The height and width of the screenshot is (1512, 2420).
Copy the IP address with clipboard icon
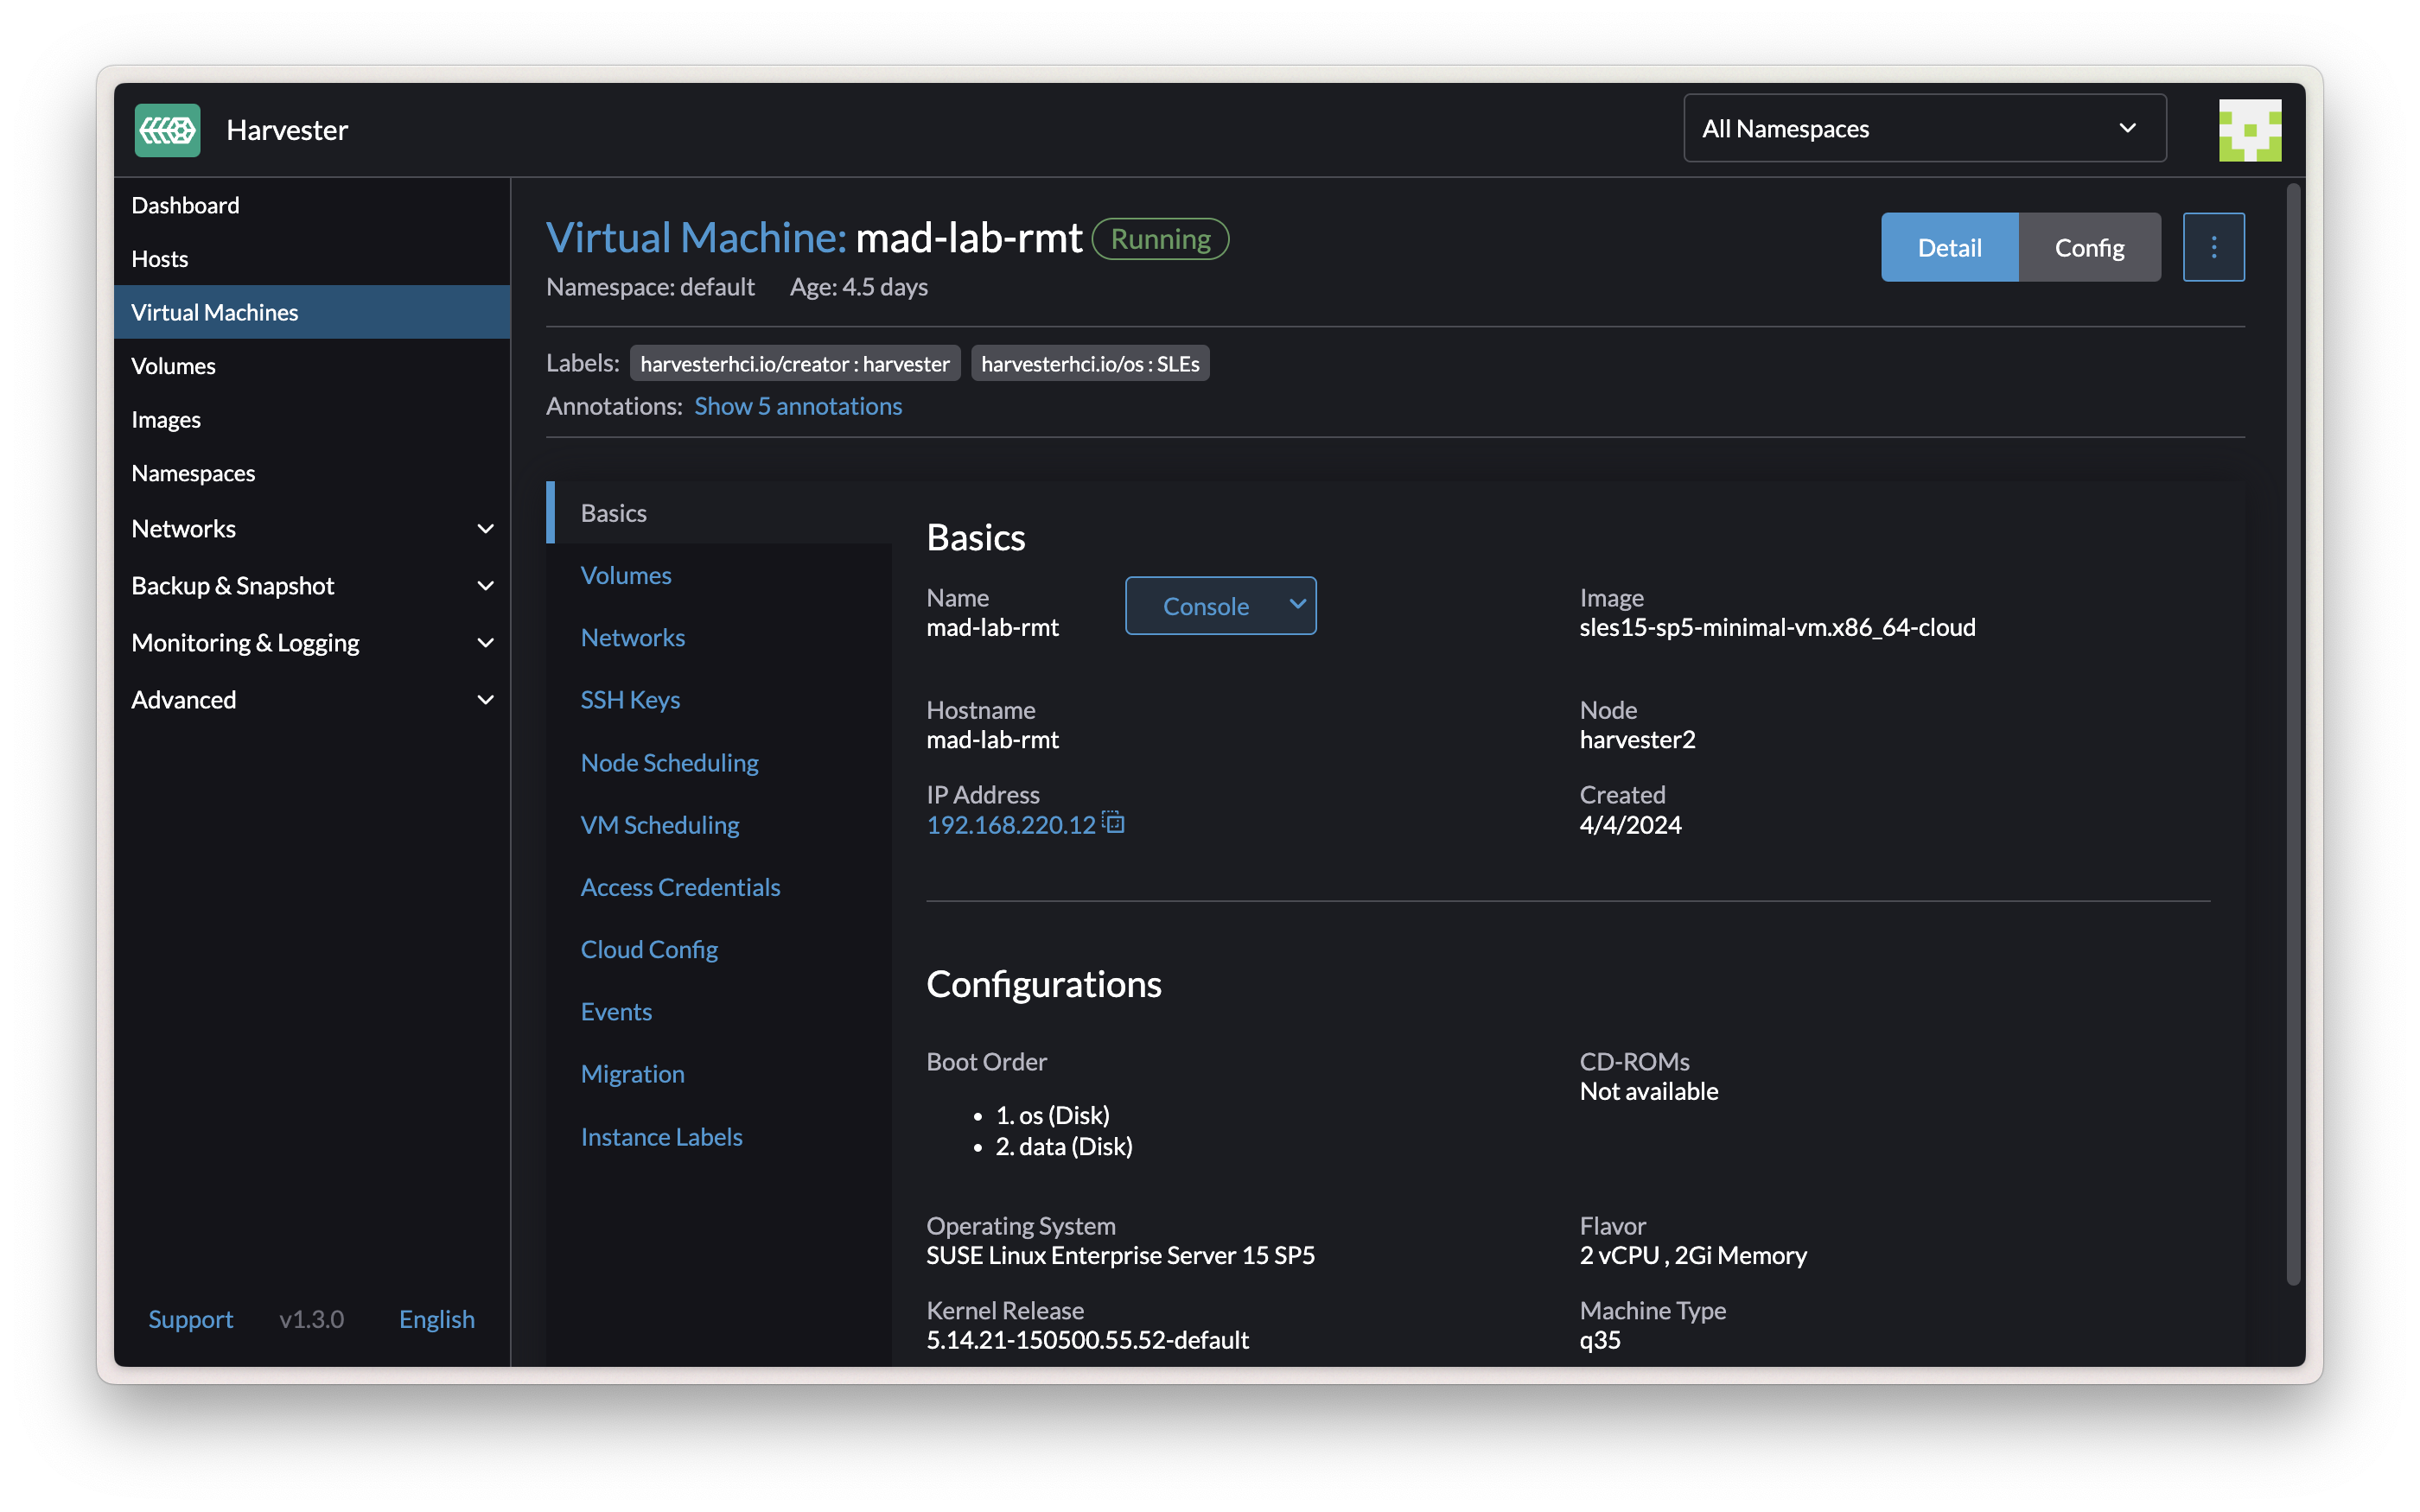tap(1113, 823)
